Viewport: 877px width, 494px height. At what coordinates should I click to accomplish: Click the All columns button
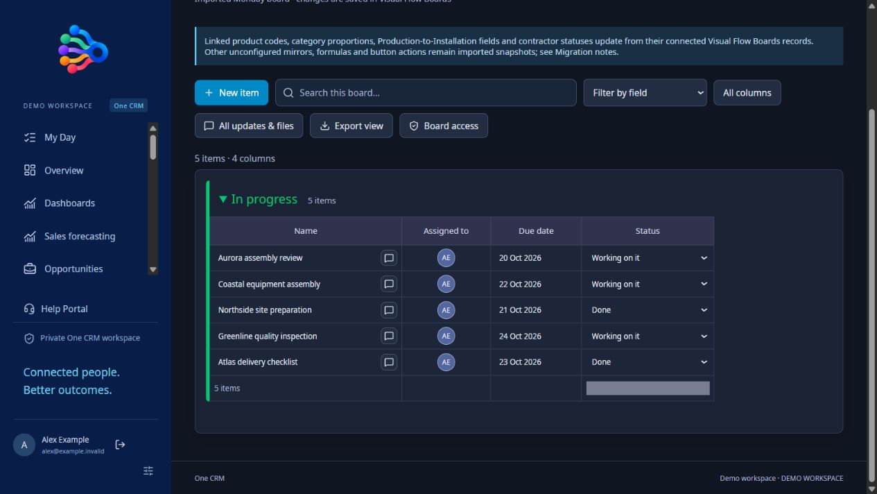[x=747, y=93]
